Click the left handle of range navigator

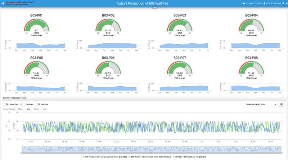tap(22, 149)
